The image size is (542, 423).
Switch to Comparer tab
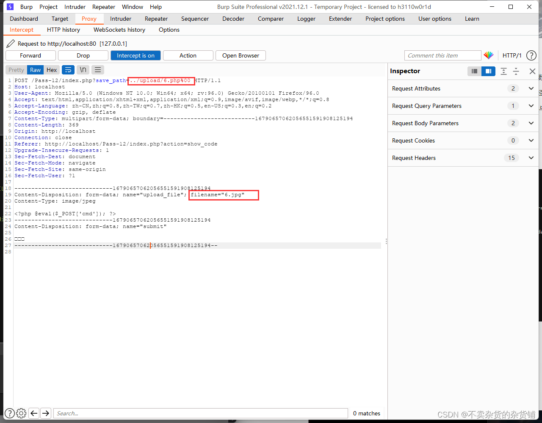271,19
